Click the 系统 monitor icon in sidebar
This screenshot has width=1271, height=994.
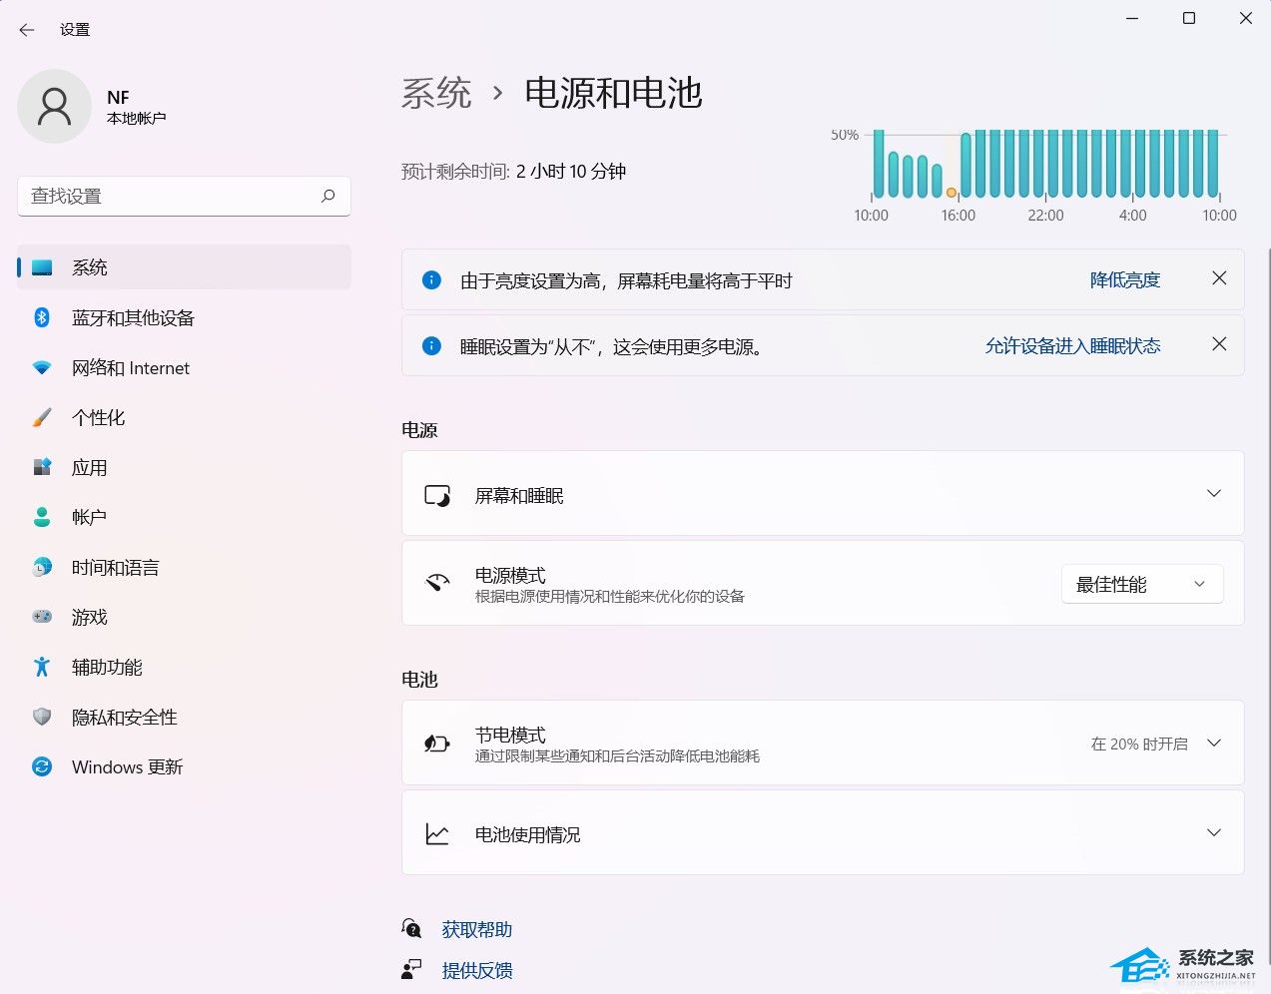pos(42,267)
